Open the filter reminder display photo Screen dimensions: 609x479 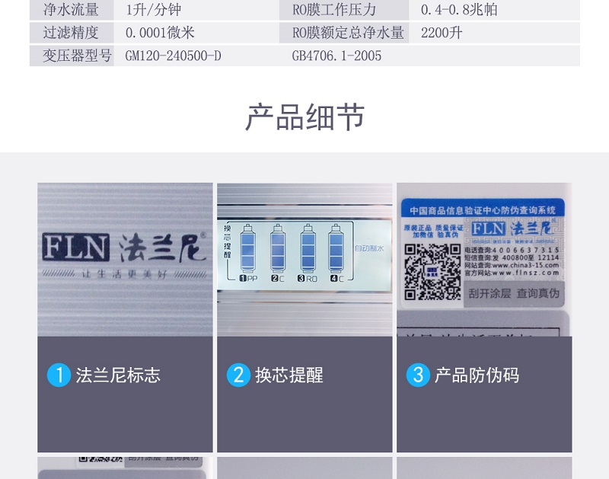pyautogui.click(x=304, y=260)
